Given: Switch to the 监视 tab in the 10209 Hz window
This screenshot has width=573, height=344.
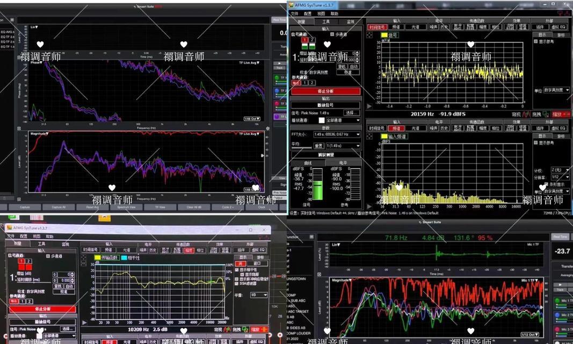Looking at the screenshot, I should tap(66, 244).
